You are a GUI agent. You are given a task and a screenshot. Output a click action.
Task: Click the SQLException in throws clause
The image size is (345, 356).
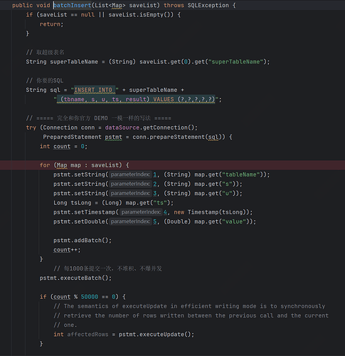tap(208, 5)
